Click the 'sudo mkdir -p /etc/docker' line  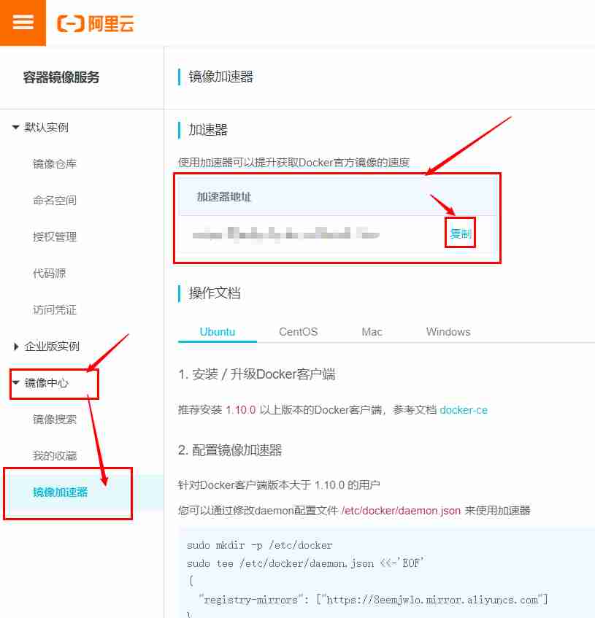[x=259, y=546]
